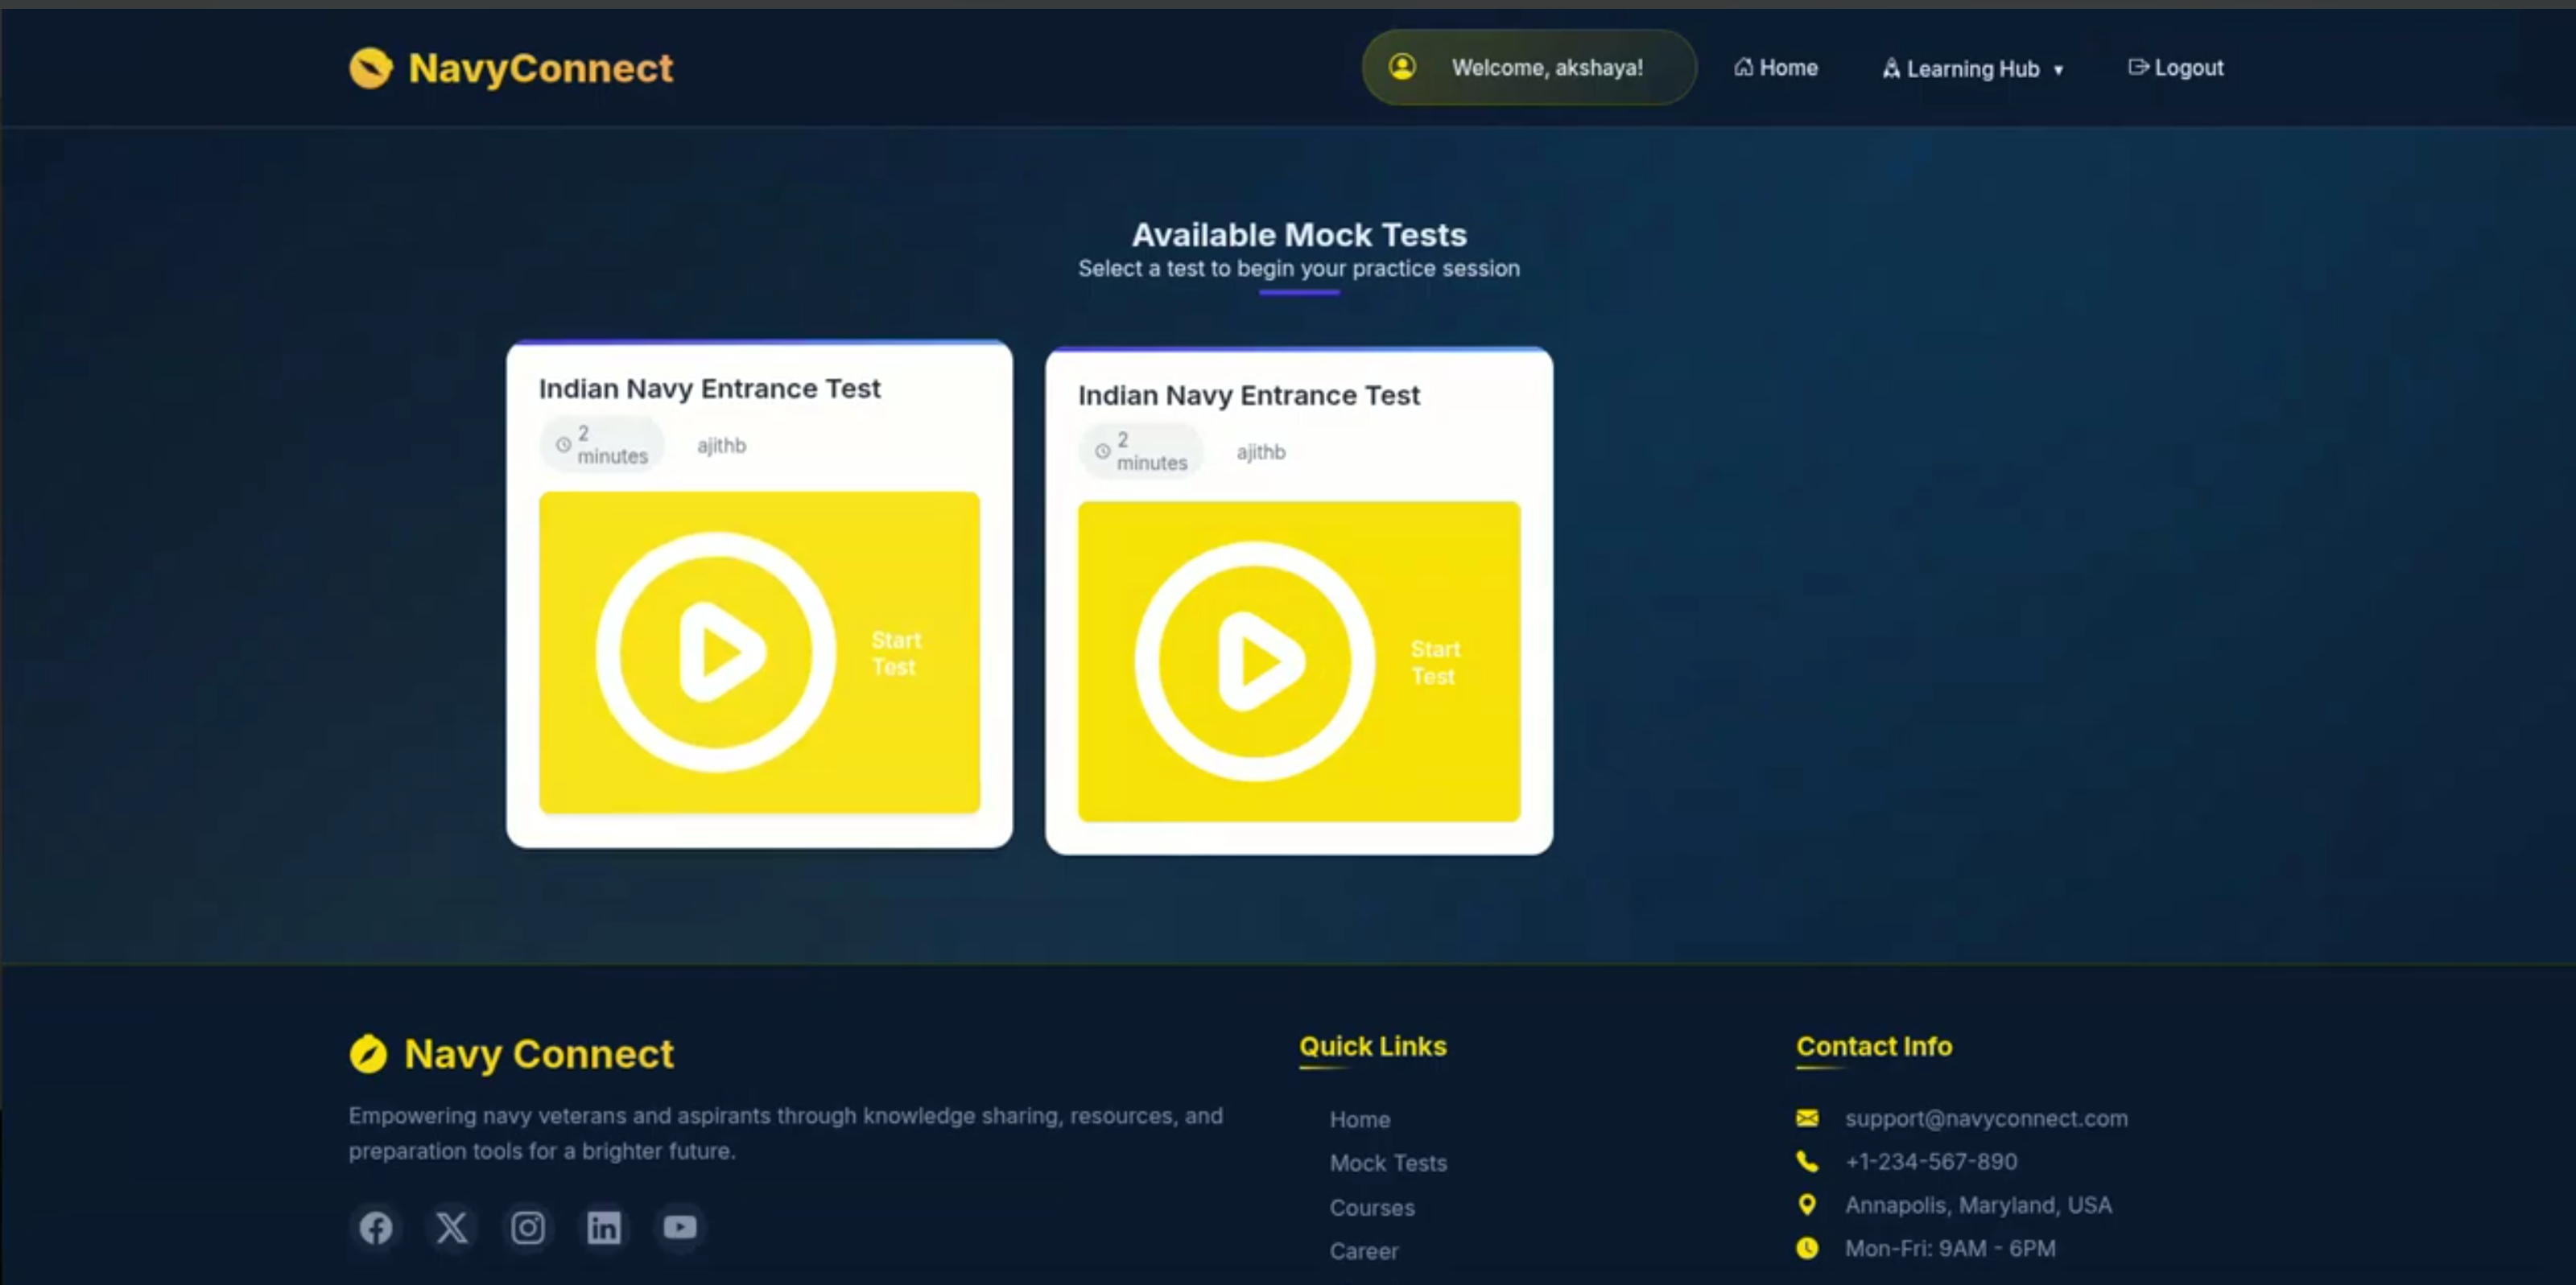Click author 'ajithb' in second test card

tap(1260, 451)
